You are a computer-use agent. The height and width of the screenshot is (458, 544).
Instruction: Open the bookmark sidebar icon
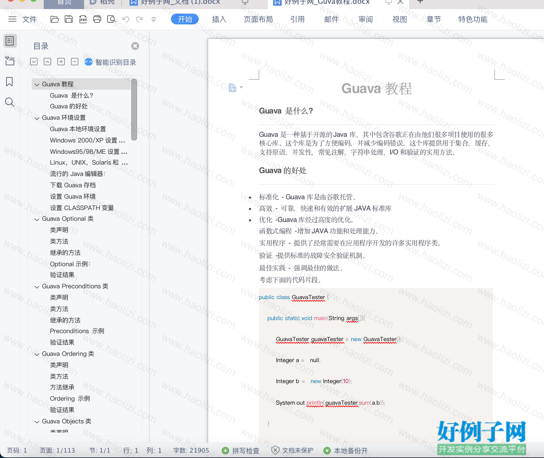tap(9, 82)
